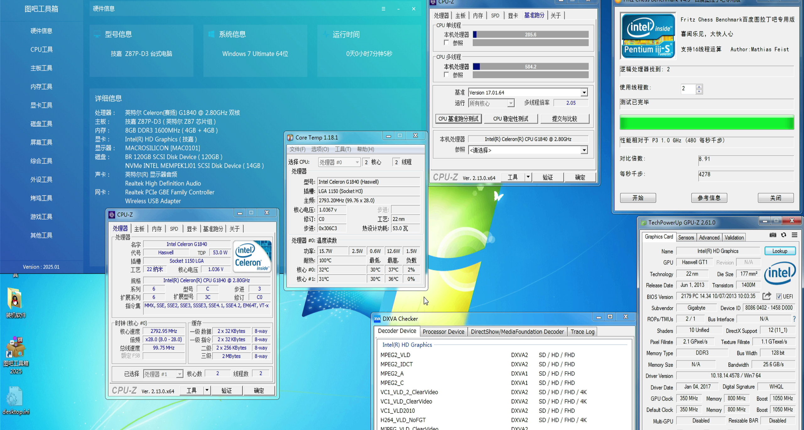Click the GPU-Z title bar icon
The image size is (804, 430).
pos(644,223)
